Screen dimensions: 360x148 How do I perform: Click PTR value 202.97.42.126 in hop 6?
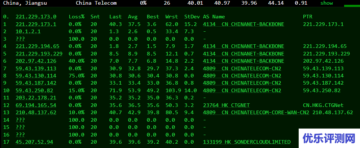click(323, 61)
